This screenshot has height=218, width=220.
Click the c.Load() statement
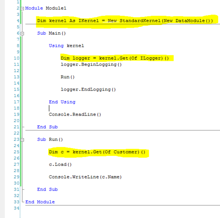[60, 164]
